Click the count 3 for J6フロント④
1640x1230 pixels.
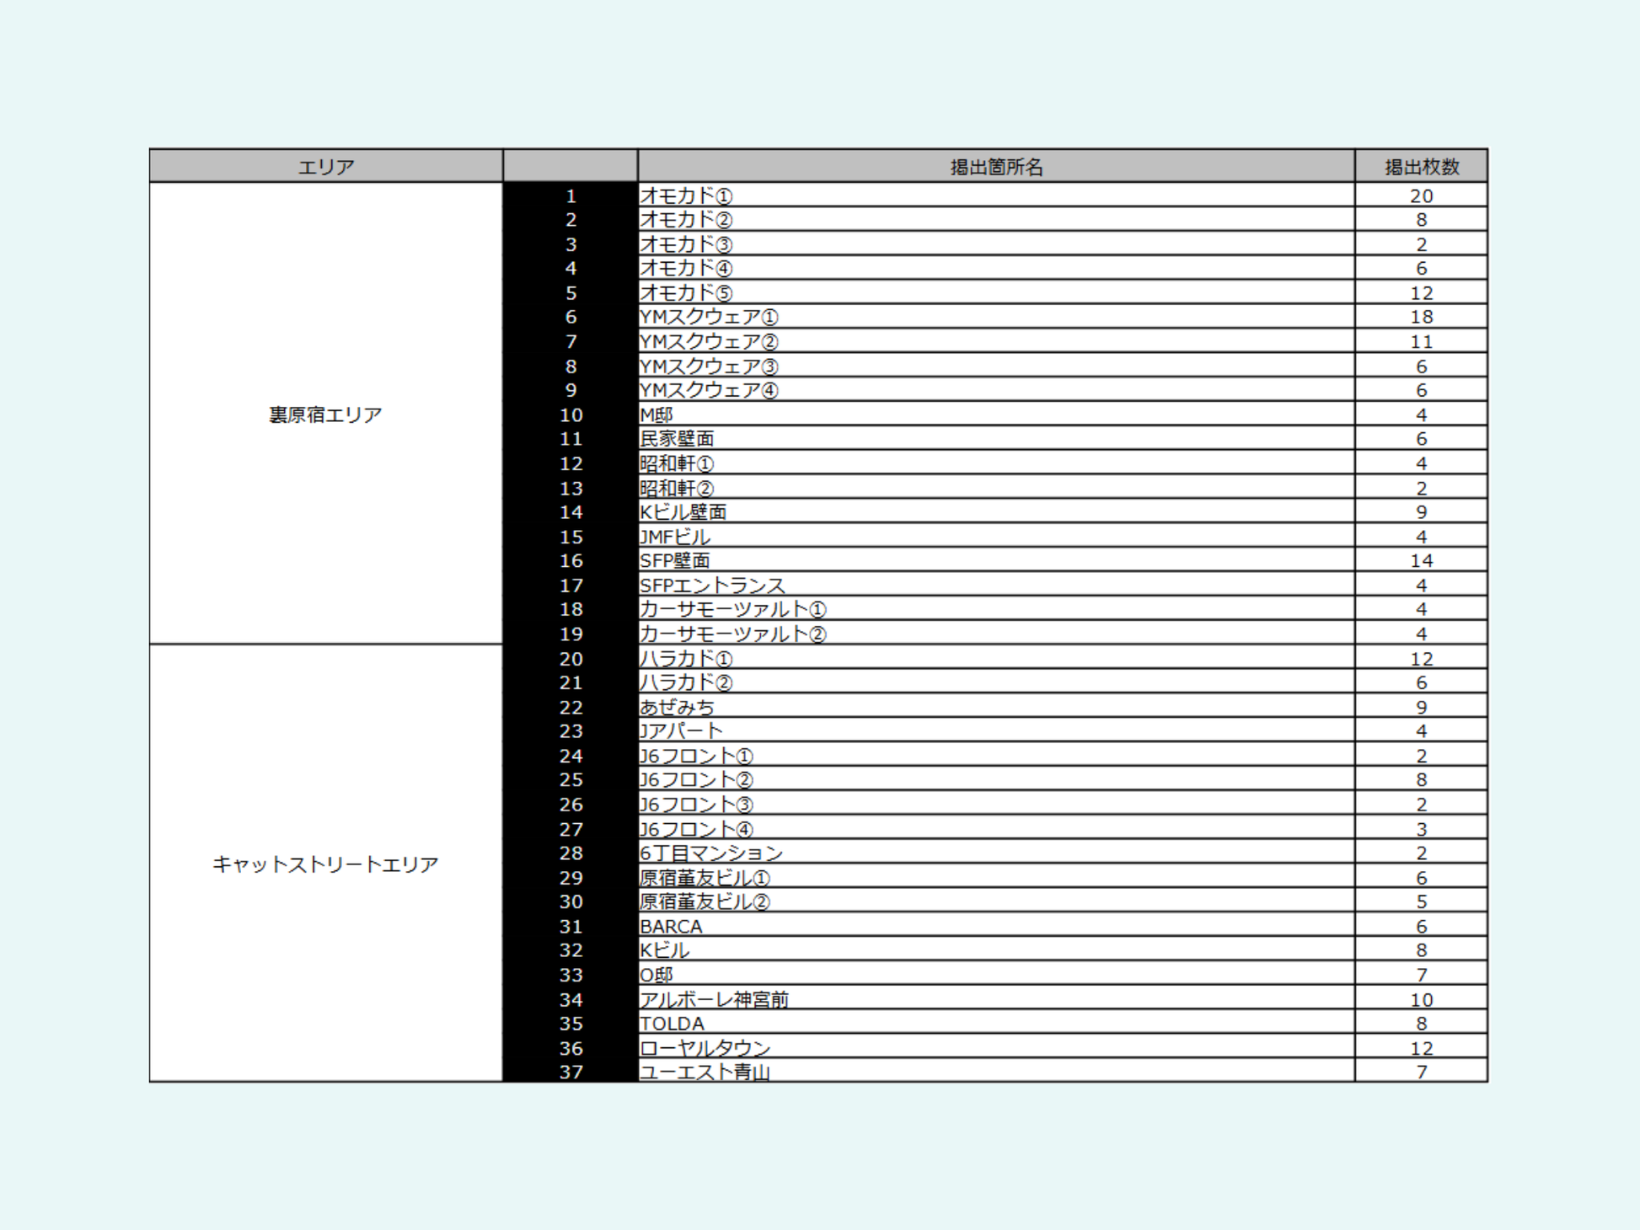tap(1421, 828)
